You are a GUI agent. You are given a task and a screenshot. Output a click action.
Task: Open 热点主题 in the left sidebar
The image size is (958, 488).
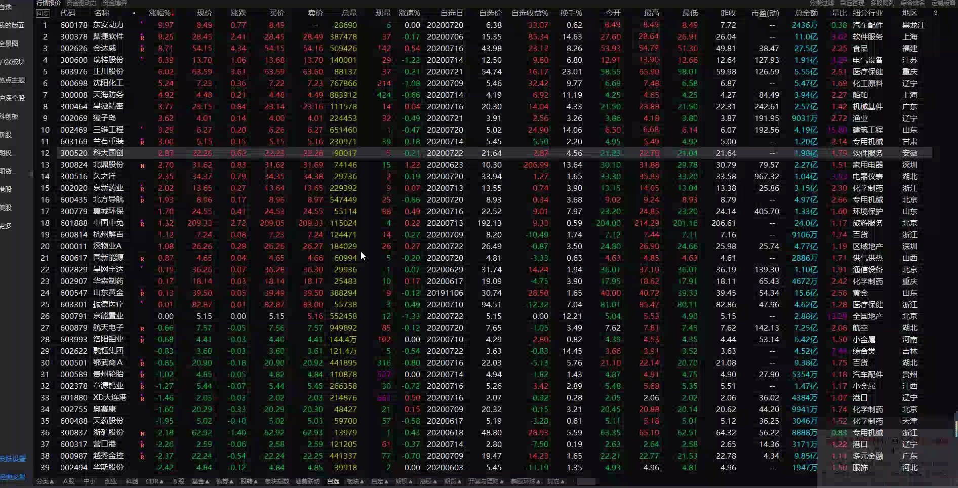12,80
